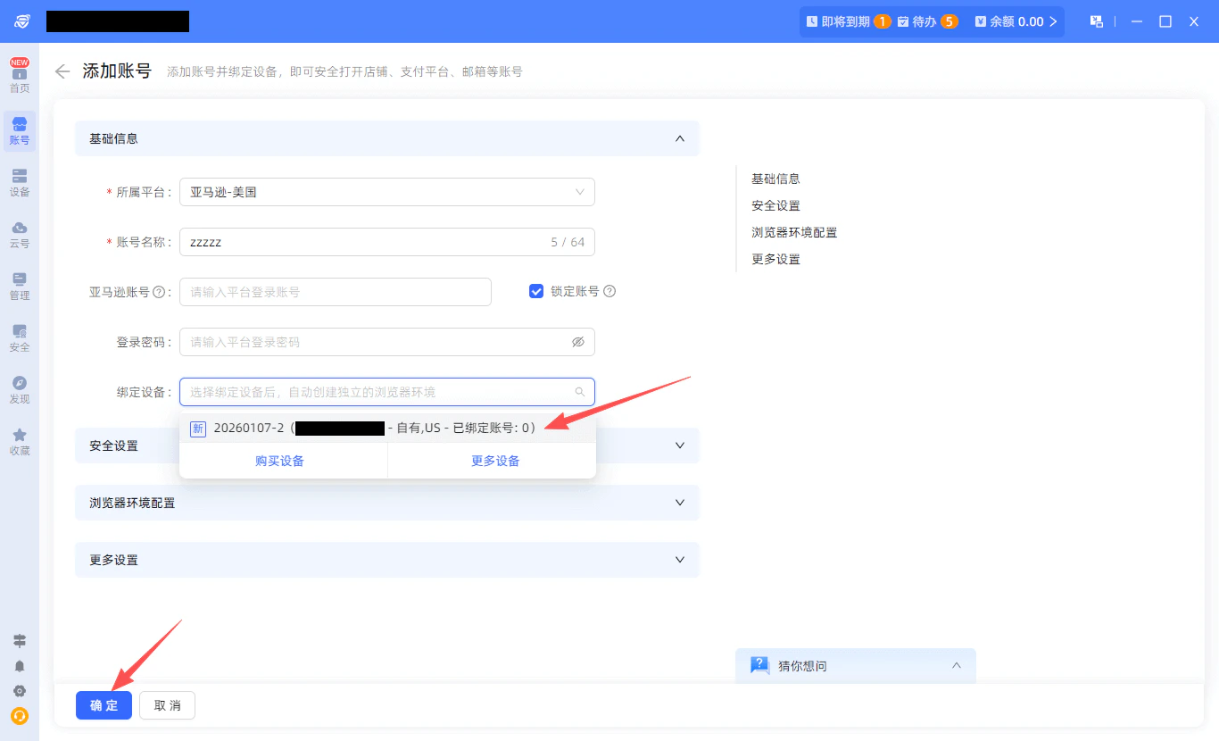Expand the 安全设置 section
Viewport: 1219px width, 741px height.
tap(680, 445)
